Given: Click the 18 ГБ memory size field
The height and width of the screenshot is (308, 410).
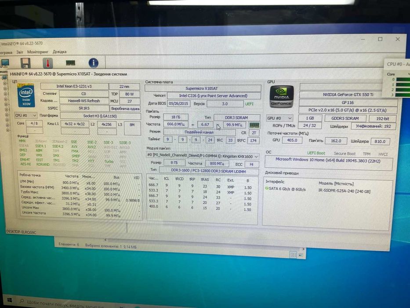Looking at the screenshot, I should pos(176,117).
